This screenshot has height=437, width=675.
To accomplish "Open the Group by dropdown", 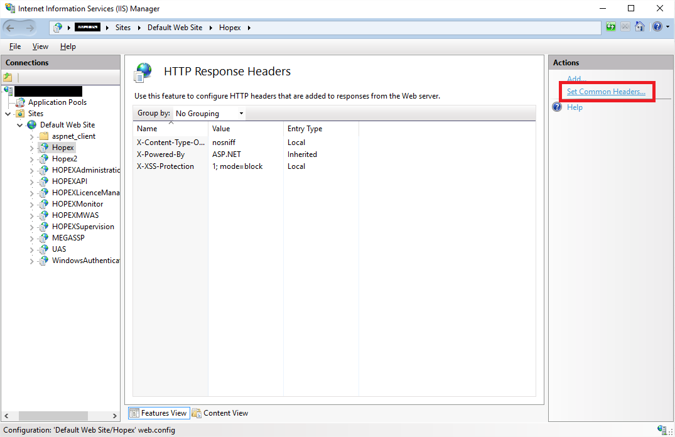I will click(209, 114).
